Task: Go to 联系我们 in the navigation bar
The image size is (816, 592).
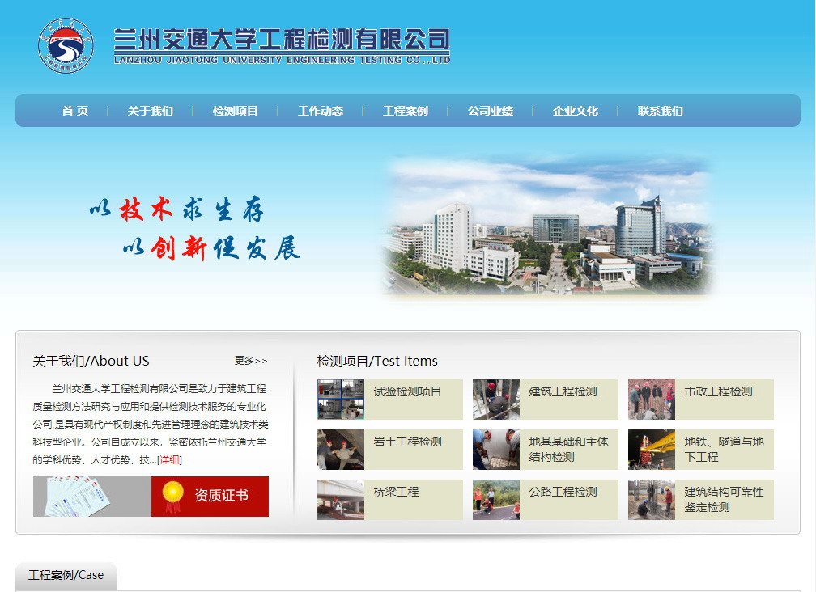Action: click(661, 111)
